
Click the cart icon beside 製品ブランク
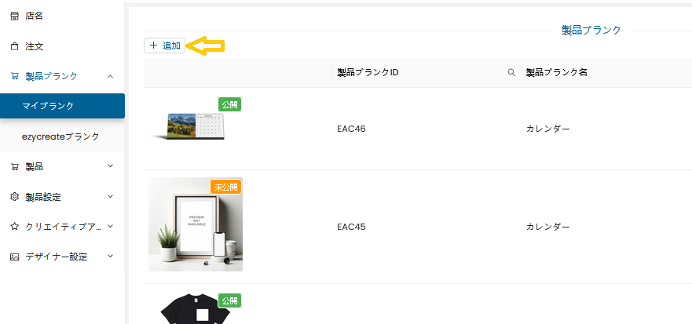(14, 76)
